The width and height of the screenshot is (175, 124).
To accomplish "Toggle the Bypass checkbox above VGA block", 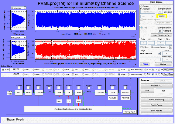I will coord(59,88).
